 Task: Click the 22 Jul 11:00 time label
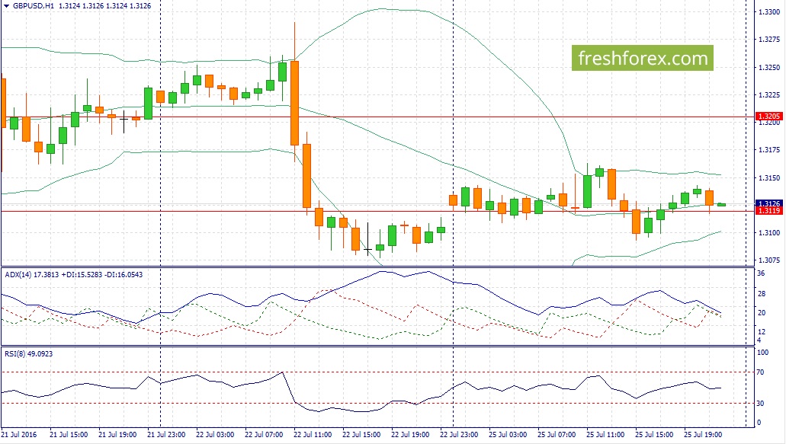pyautogui.click(x=313, y=435)
